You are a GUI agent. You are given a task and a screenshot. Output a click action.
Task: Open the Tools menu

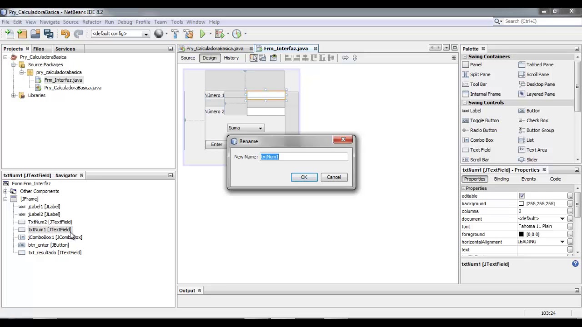[176, 22]
